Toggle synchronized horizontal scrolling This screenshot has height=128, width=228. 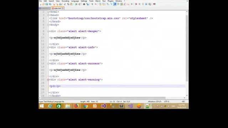(103, 4)
